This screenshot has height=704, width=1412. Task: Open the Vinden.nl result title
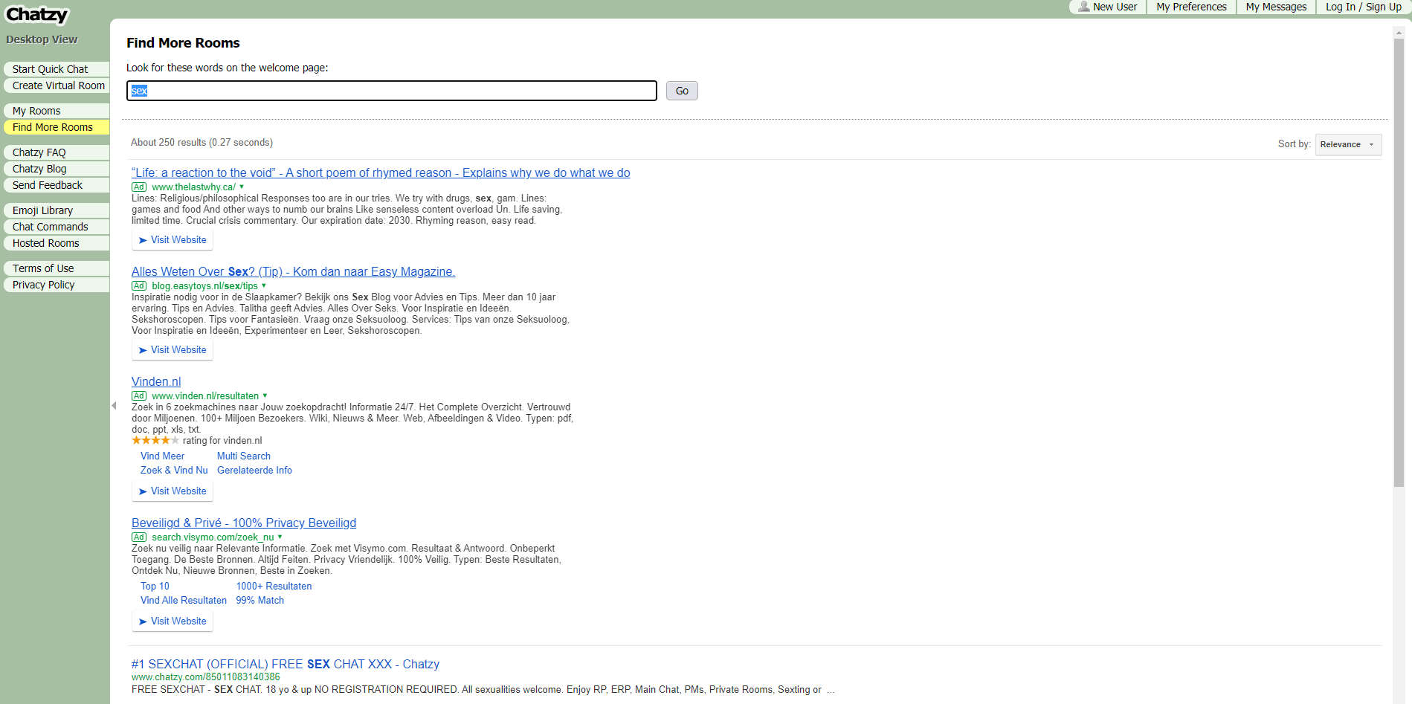pos(156,381)
